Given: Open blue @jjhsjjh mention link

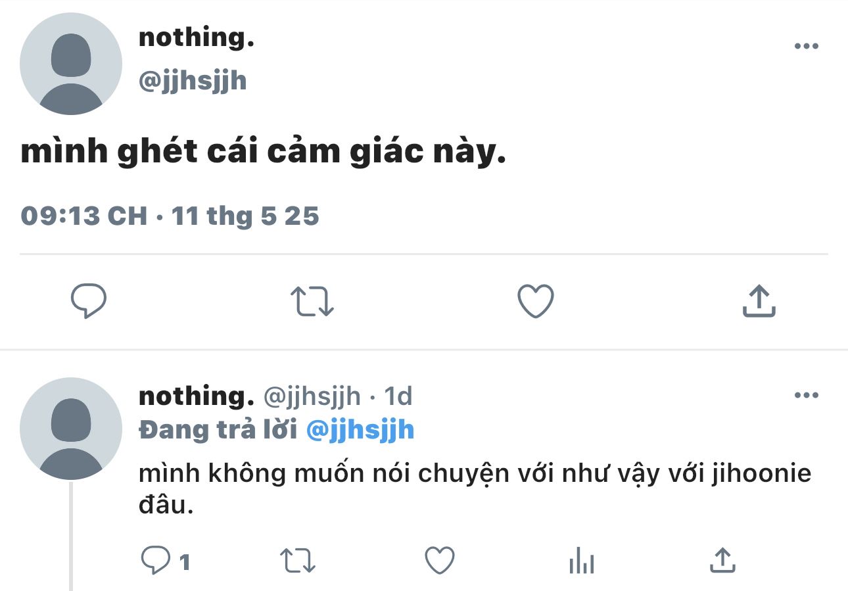Looking at the screenshot, I should (x=360, y=430).
